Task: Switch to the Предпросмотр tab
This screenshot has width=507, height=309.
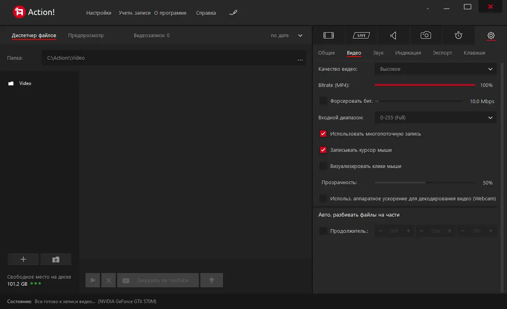Action: (x=86, y=36)
